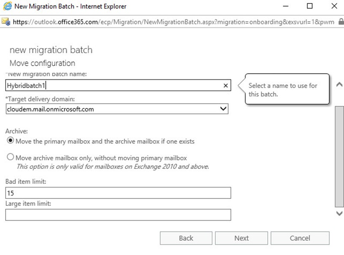Screen dimensions: 344x255
Task: Click the scroll down arrow
Action: (x=339, y=213)
